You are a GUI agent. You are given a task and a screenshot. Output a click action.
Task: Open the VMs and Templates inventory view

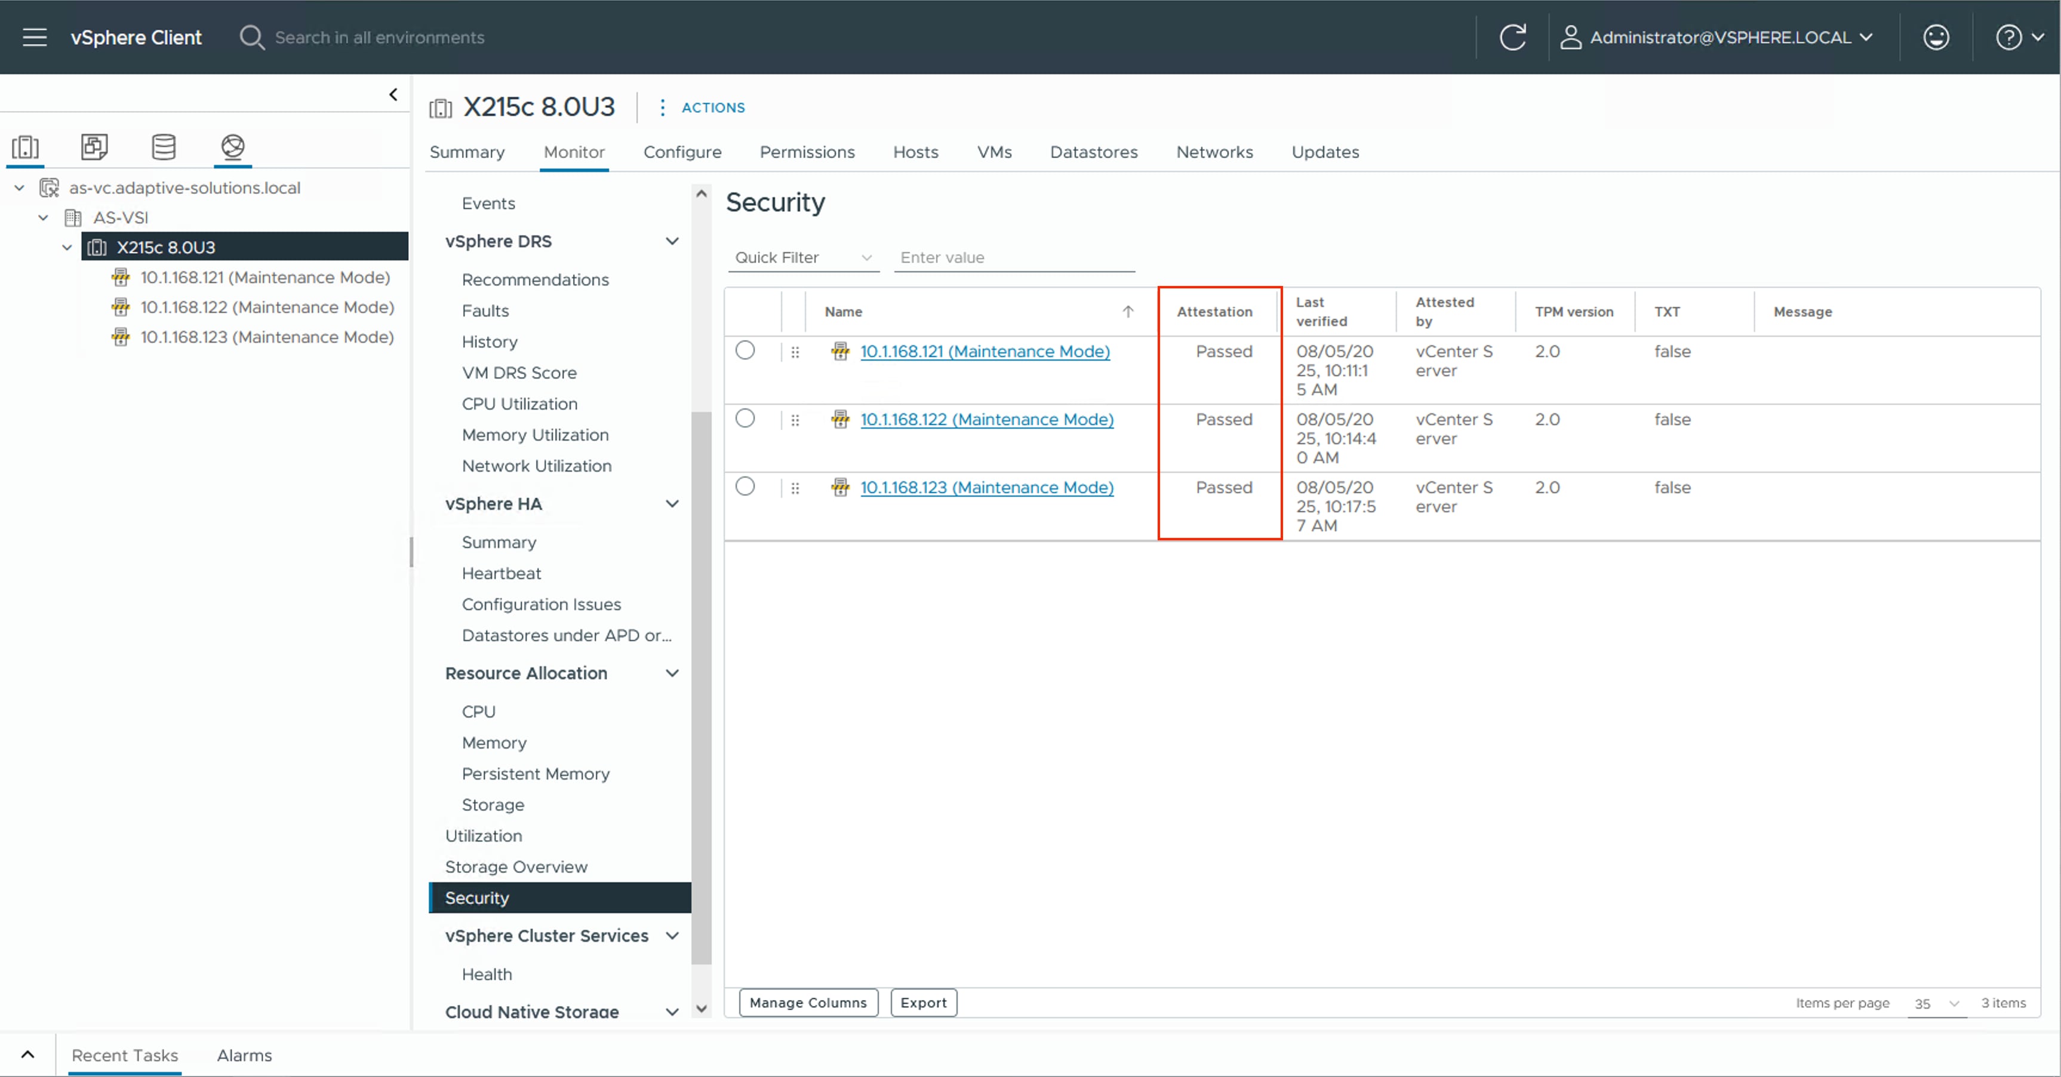94,147
